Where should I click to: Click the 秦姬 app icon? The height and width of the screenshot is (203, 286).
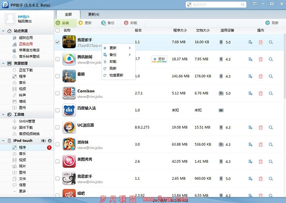tap(69, 76)
